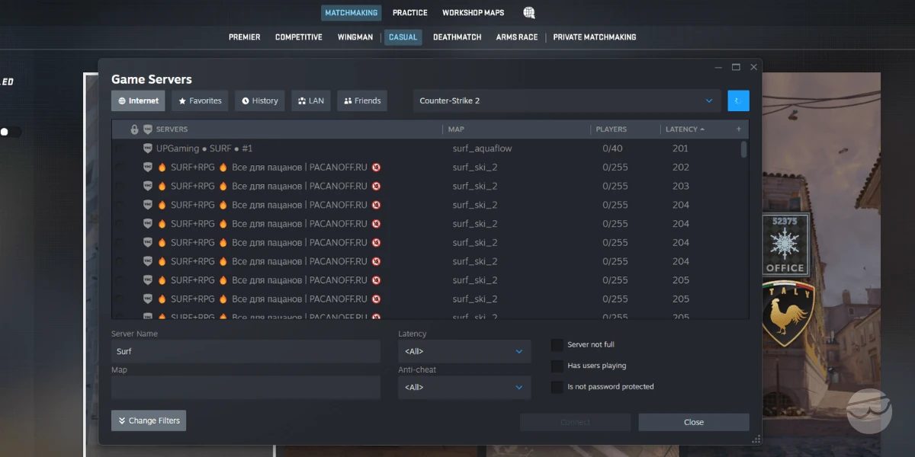The height and width of the screenshot is (457, 915).
Task: Click the 0/40 players cell
Action: point(612,149)
